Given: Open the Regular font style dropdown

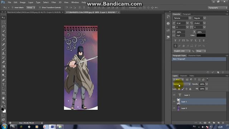Looking at the screenshot, I should [x=205, y=18].
